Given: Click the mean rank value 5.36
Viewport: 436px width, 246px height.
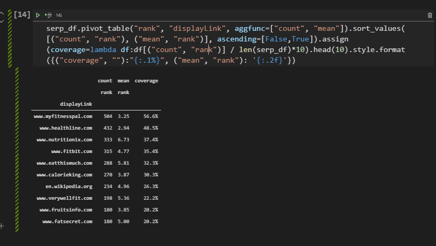Looking at the screenshot, I should tap(123, 198).
